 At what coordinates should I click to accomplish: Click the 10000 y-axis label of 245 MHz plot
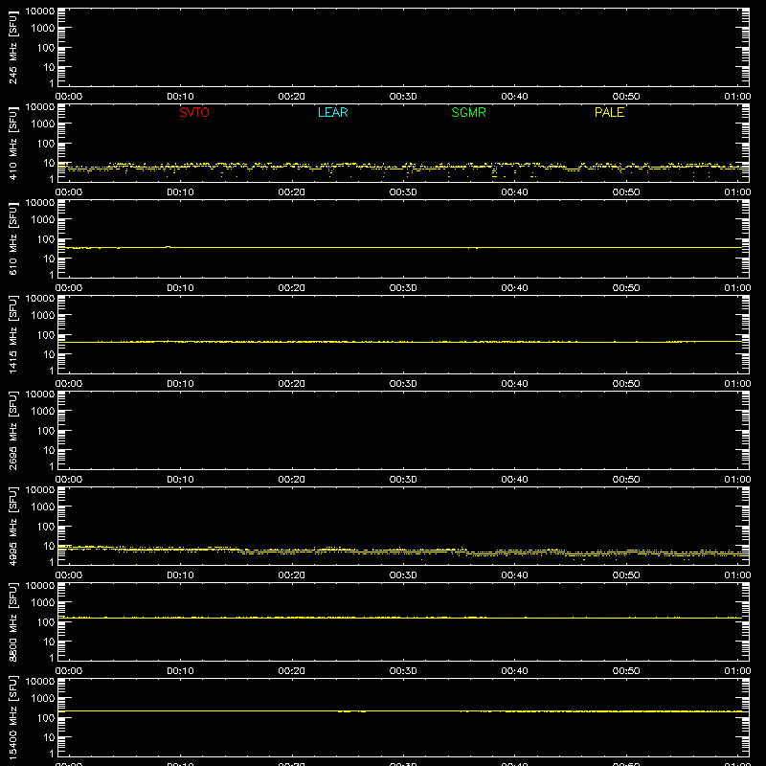(x=40, y=11)
